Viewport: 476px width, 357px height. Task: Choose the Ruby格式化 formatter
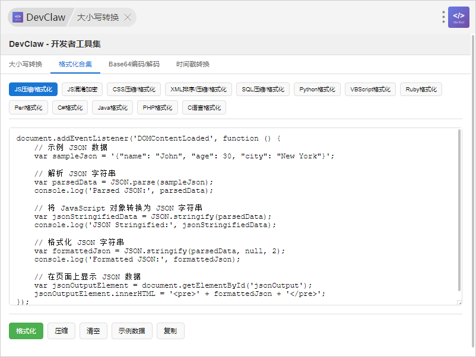421,90
